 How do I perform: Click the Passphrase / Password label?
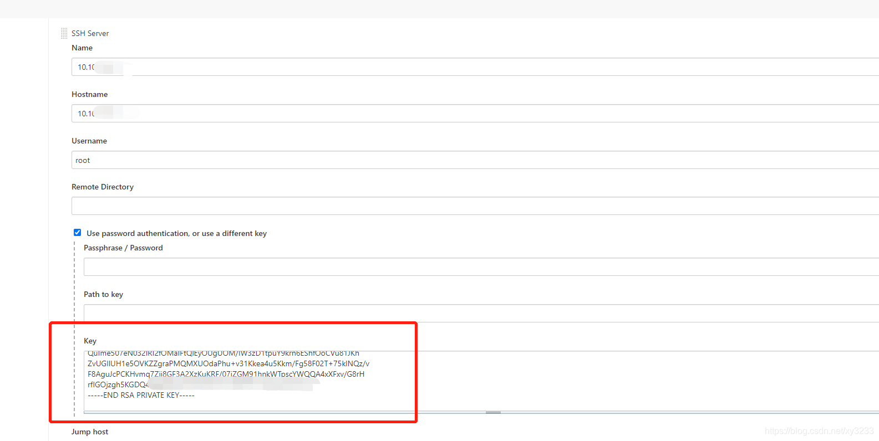123,248
